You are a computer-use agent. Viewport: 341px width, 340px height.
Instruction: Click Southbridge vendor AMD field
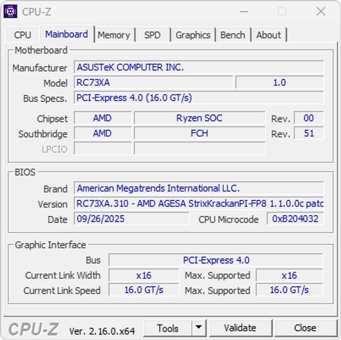point(103,133)
